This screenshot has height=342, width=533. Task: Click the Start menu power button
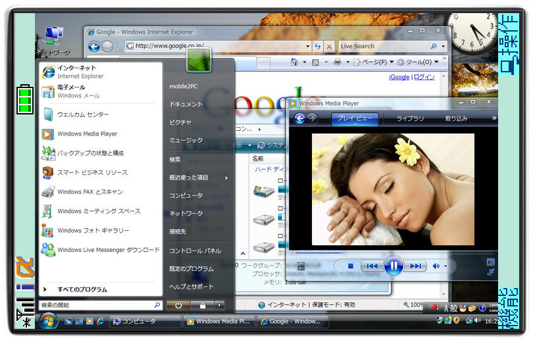click(178, 305)
